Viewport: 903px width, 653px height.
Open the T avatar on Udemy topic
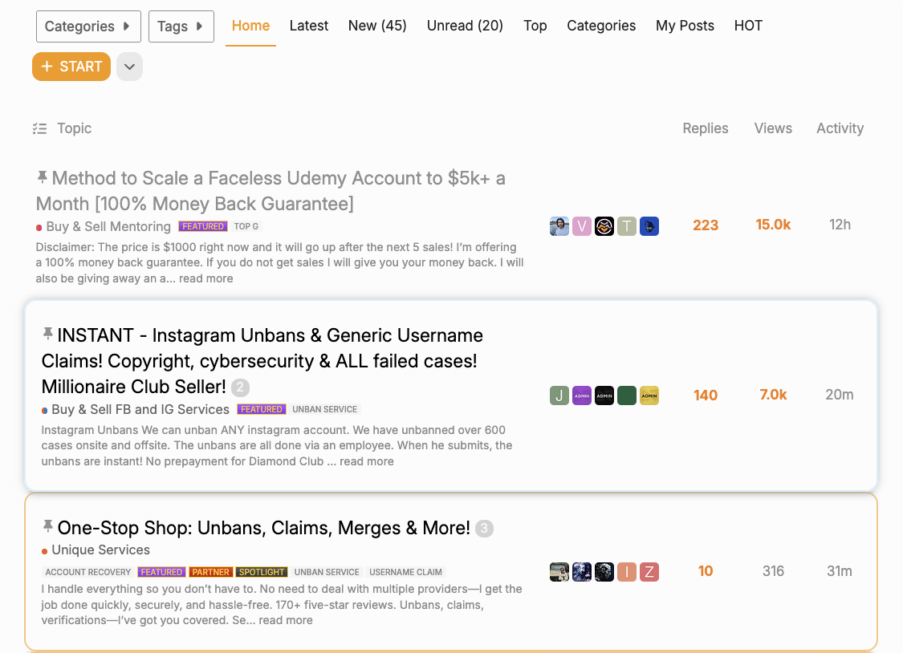coord(627,226)
